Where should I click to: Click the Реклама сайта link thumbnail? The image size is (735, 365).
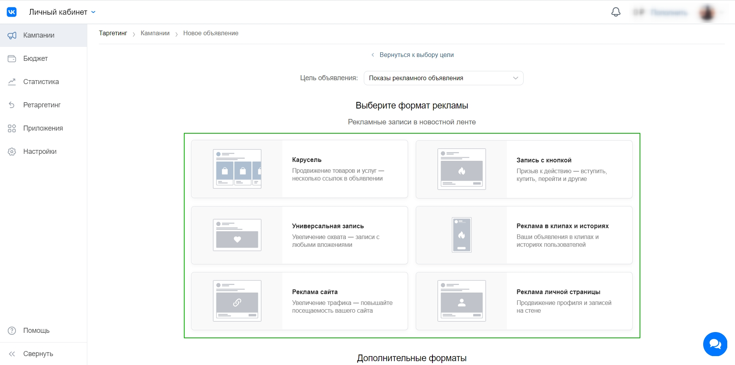pyautogui.click(x=237, y=301)
